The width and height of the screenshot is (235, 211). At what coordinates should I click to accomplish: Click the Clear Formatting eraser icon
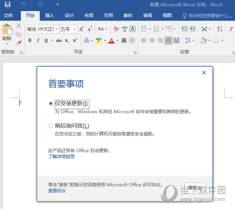click(116, 29)
